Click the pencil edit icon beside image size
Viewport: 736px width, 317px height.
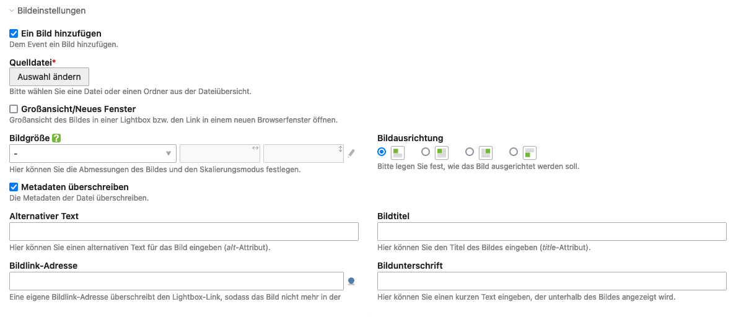point(351,154)
